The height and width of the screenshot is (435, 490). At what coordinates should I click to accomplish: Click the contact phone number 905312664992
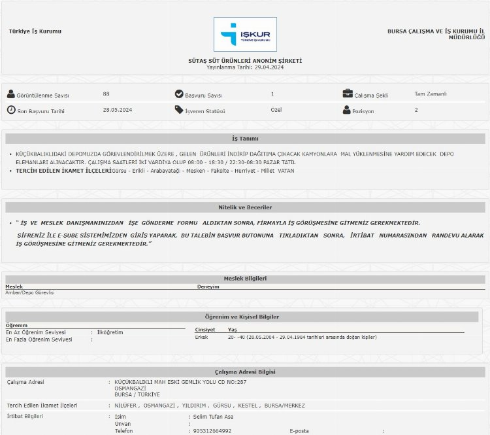click(x=212, y=431)
